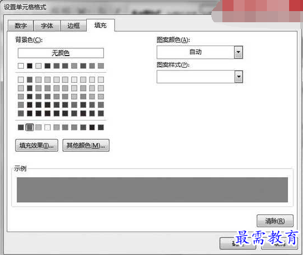Screen dimensions: 303x255
Task: Select the fourth swatch in the top theme color row
Action: coord(48,66)
